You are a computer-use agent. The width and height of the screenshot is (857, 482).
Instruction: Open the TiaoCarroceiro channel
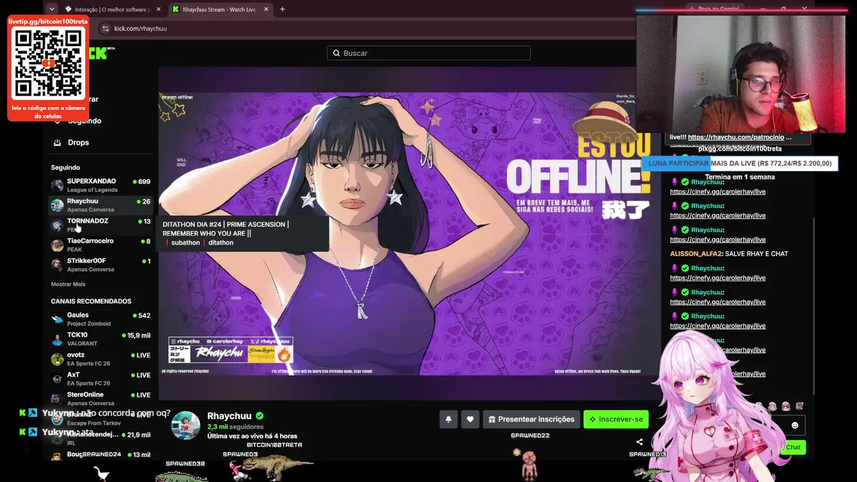pyautogui.click(x=100, y=245)
